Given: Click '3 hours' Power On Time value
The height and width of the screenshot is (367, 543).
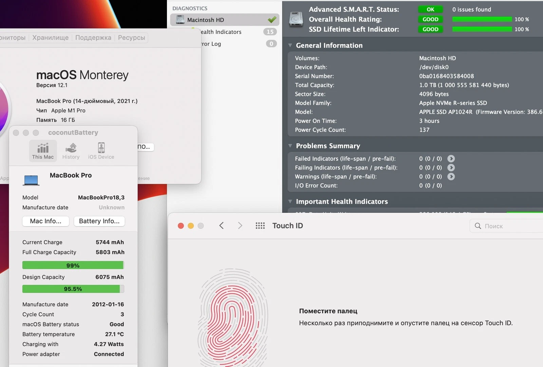Looking at the screenshot, I should click(x=429, y=121).
